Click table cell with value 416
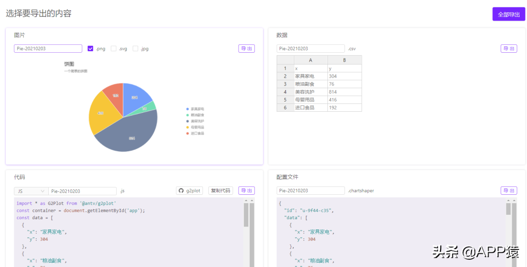 point(345,100)
